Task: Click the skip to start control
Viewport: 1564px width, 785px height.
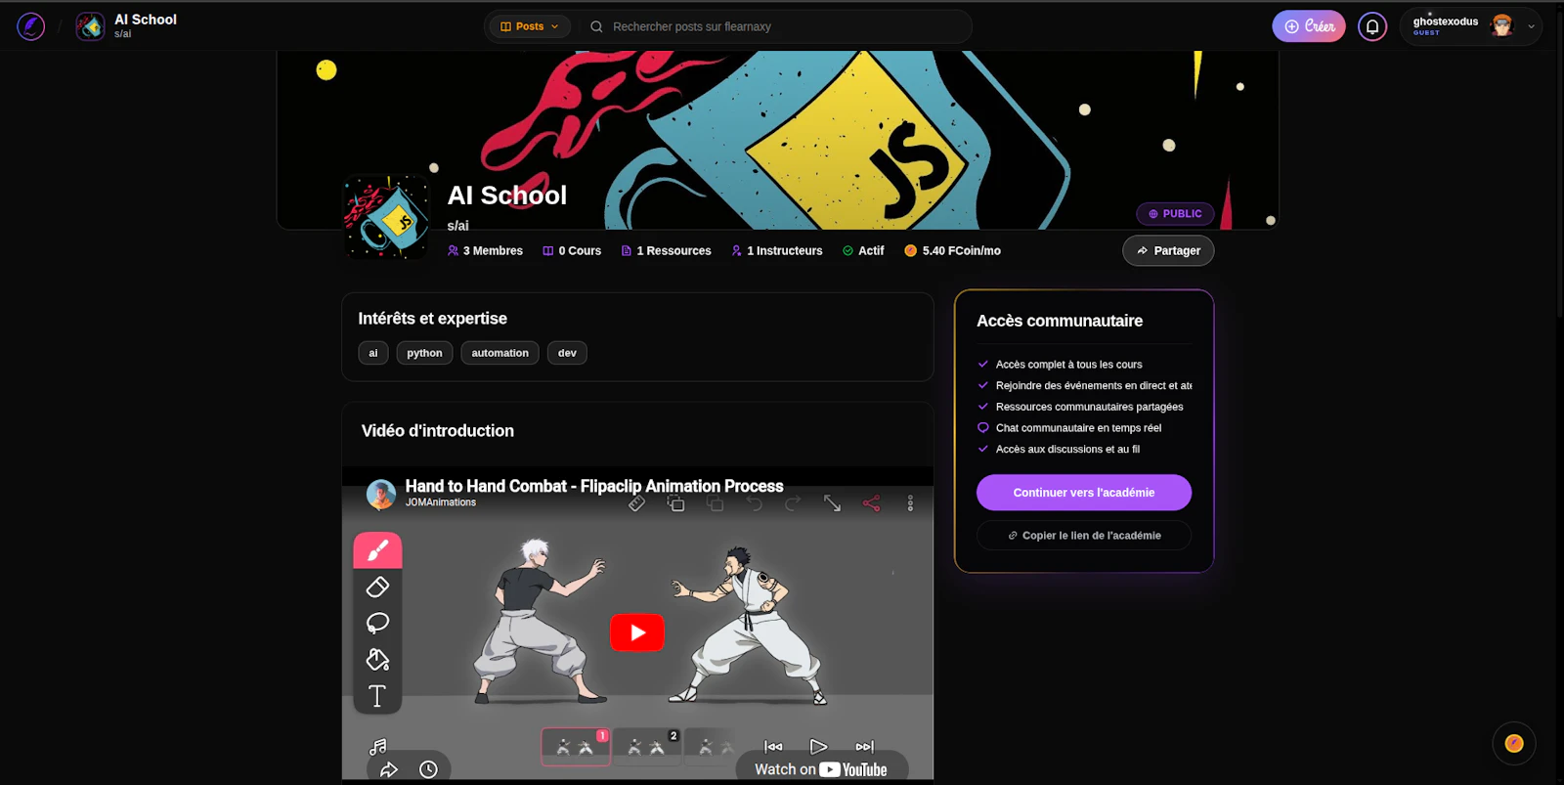Action: point(773,747)
